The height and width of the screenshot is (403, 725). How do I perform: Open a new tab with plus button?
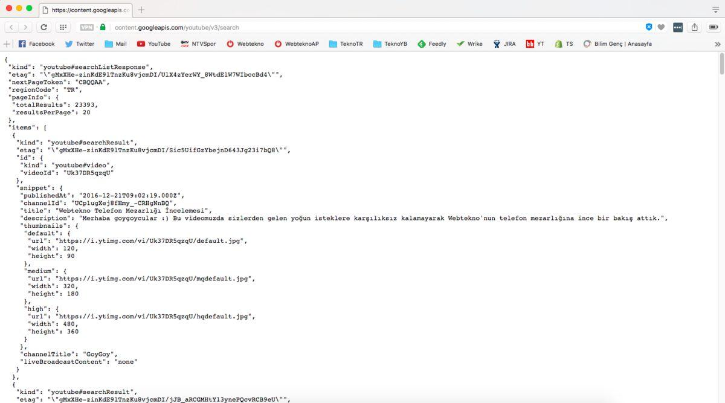[x=141, y=10]
